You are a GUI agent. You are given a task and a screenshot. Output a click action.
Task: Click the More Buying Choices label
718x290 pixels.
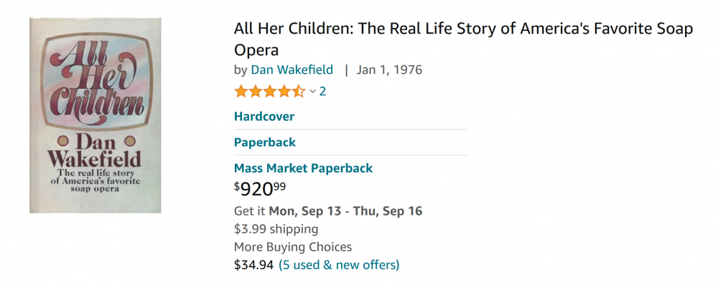click(293, 247)
